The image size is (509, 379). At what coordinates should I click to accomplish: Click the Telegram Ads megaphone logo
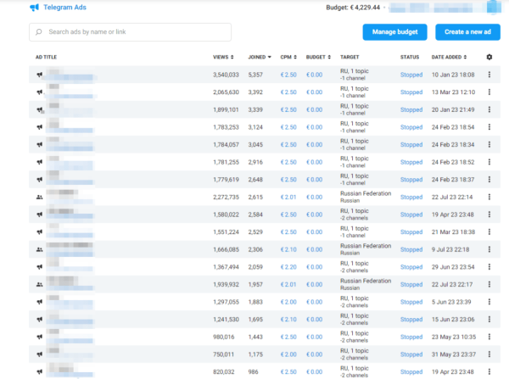point(34,8)
